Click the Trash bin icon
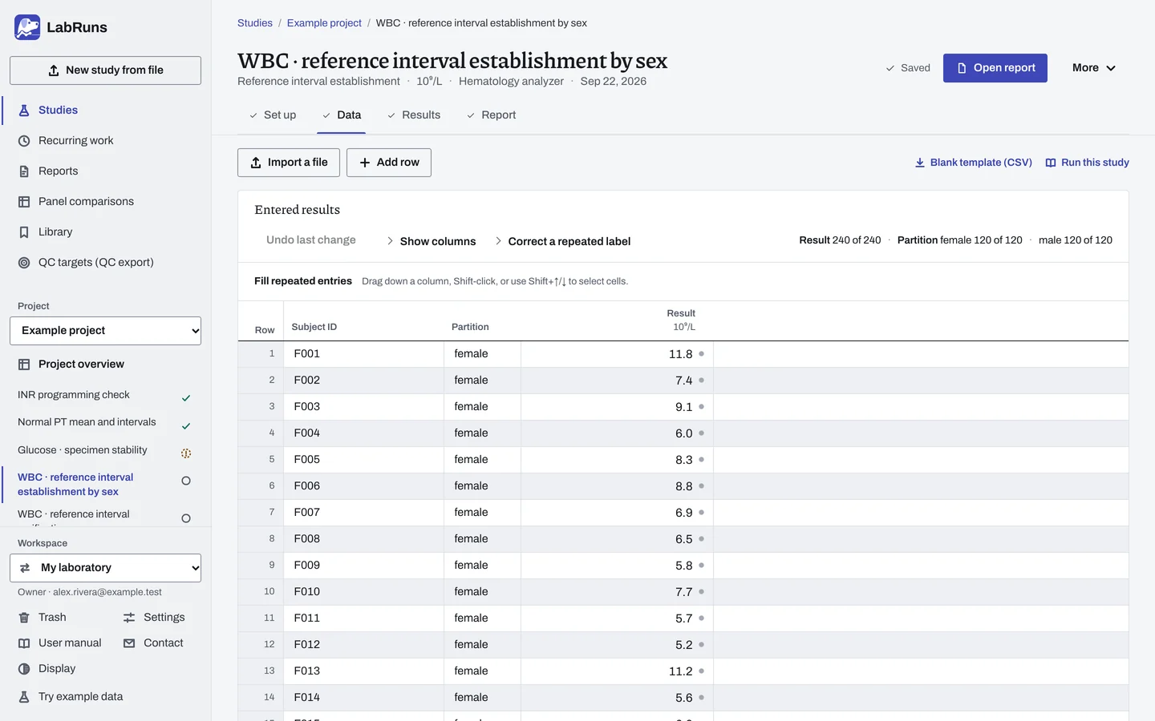 [24, 618]
